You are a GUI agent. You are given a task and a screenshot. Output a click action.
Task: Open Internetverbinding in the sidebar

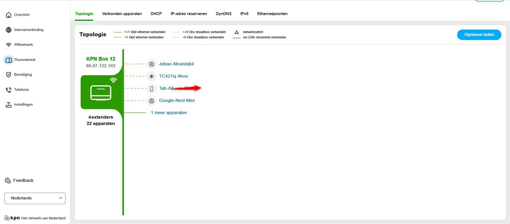pyautogui.click(x=29, y=30)
